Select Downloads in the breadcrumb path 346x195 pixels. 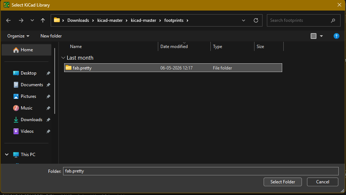(x=78, y=20)
